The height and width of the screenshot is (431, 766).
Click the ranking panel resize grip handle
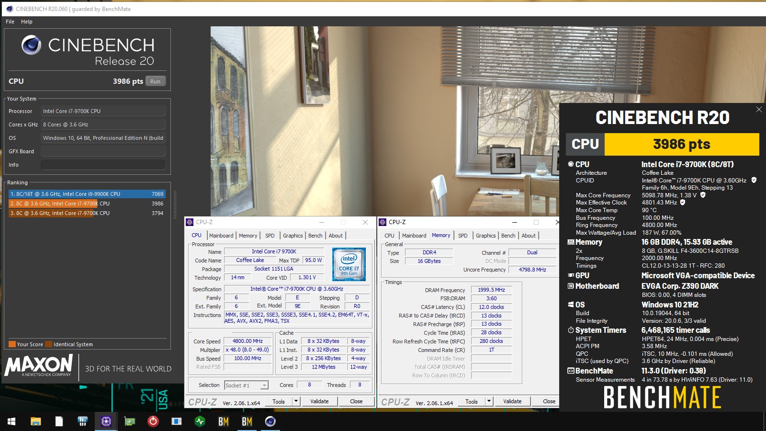coord(175,206)
